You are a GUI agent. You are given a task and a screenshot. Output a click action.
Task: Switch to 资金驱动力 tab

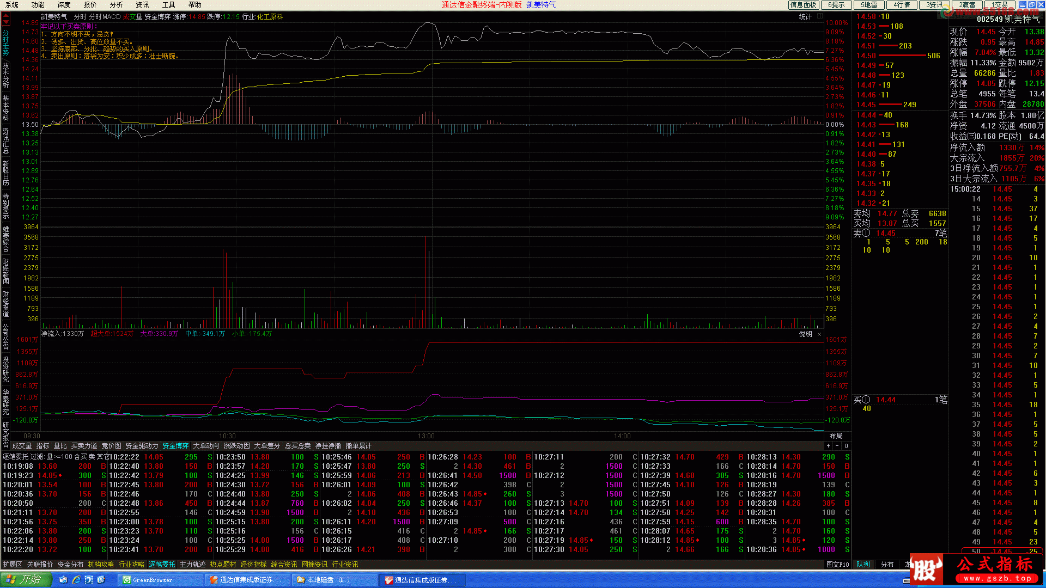coord(142,446)
